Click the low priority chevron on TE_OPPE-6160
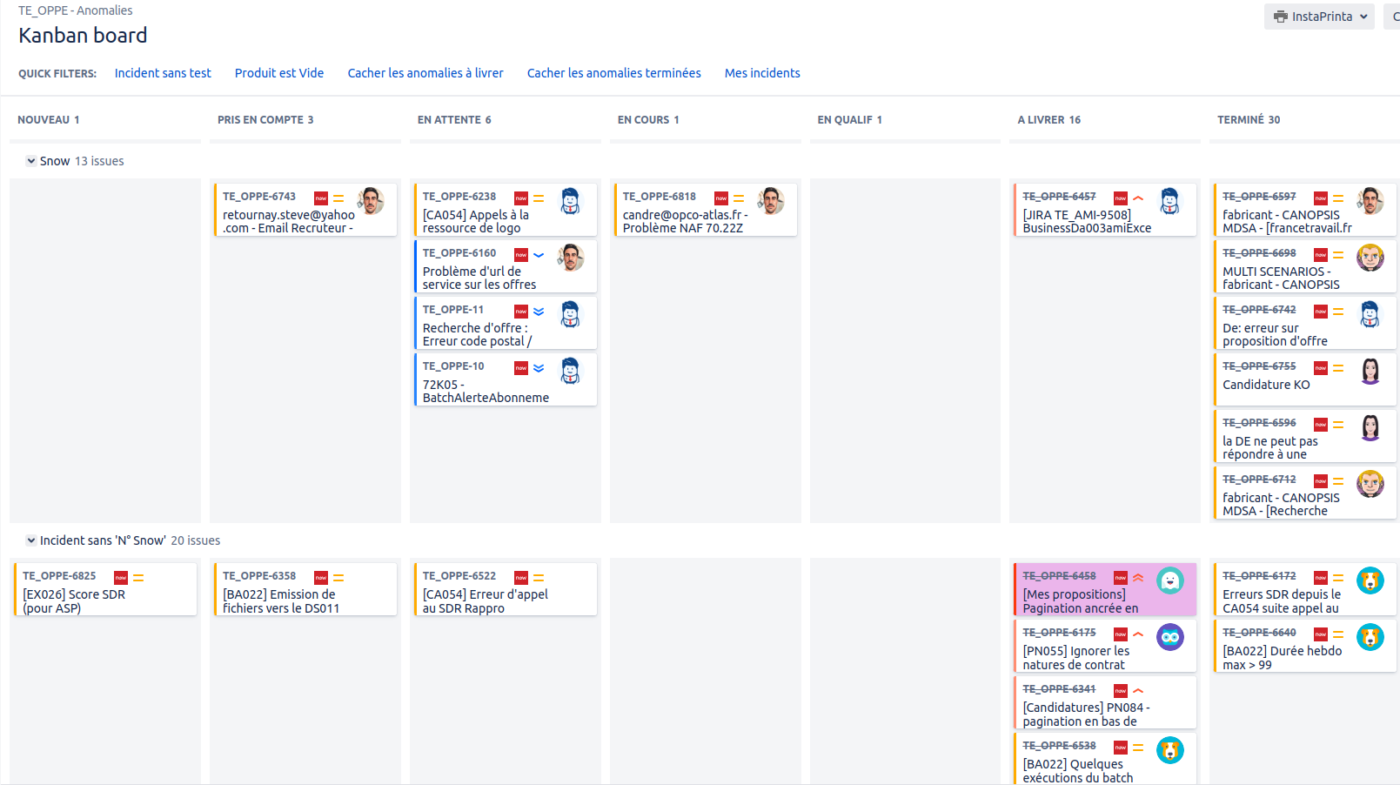Image resolution: width=1400 pixels, height=785 pixels. click(538, 255)
